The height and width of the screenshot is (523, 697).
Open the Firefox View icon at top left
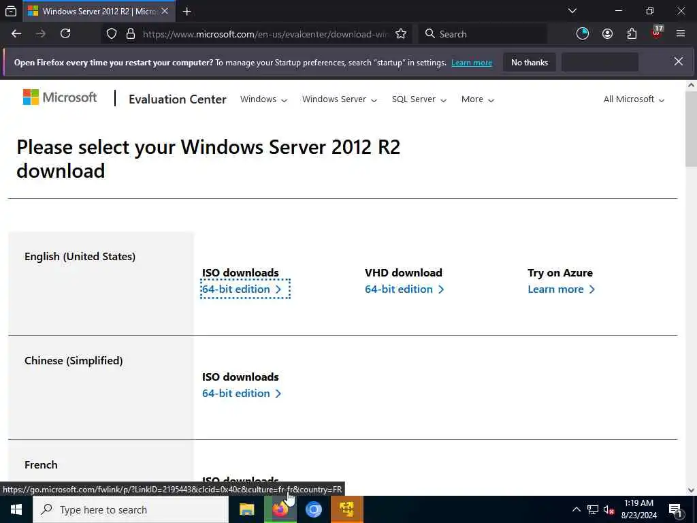point(11,11)
